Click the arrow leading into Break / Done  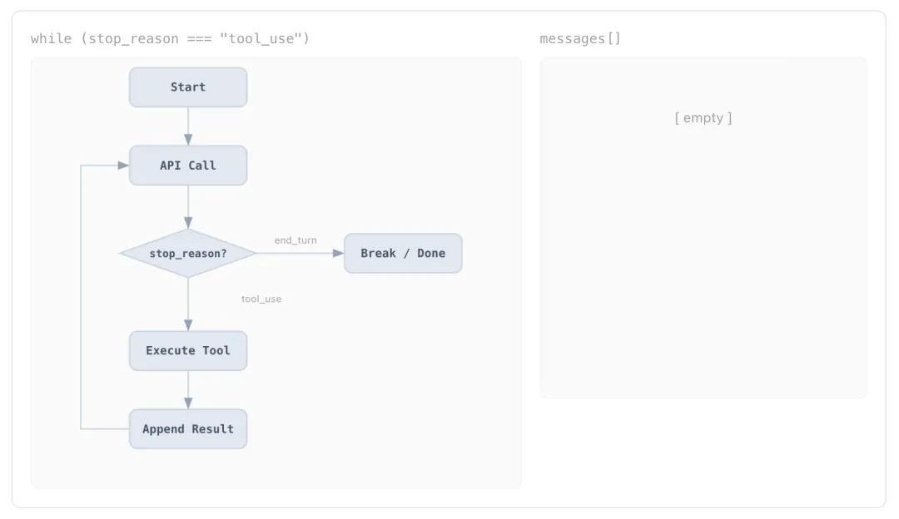click(300, 253)
